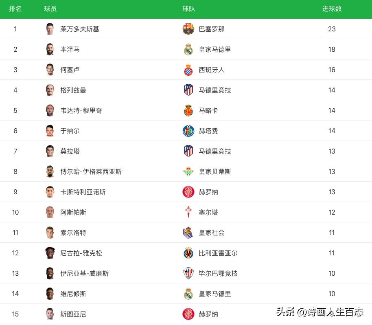Click the Barcelona club crest icon

[188, 29]
